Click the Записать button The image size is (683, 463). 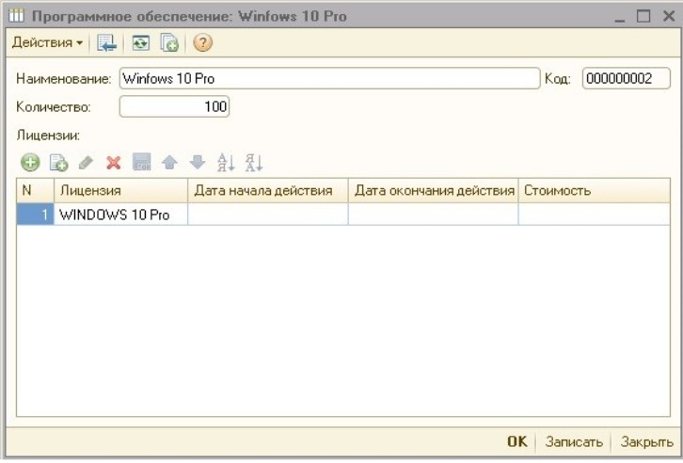coord(572,441)
